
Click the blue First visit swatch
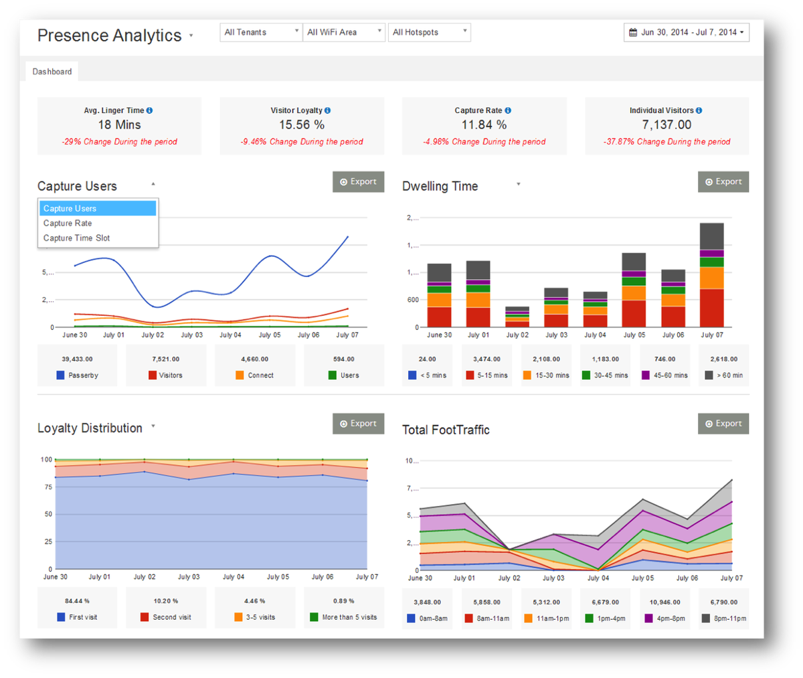[61, 617]
